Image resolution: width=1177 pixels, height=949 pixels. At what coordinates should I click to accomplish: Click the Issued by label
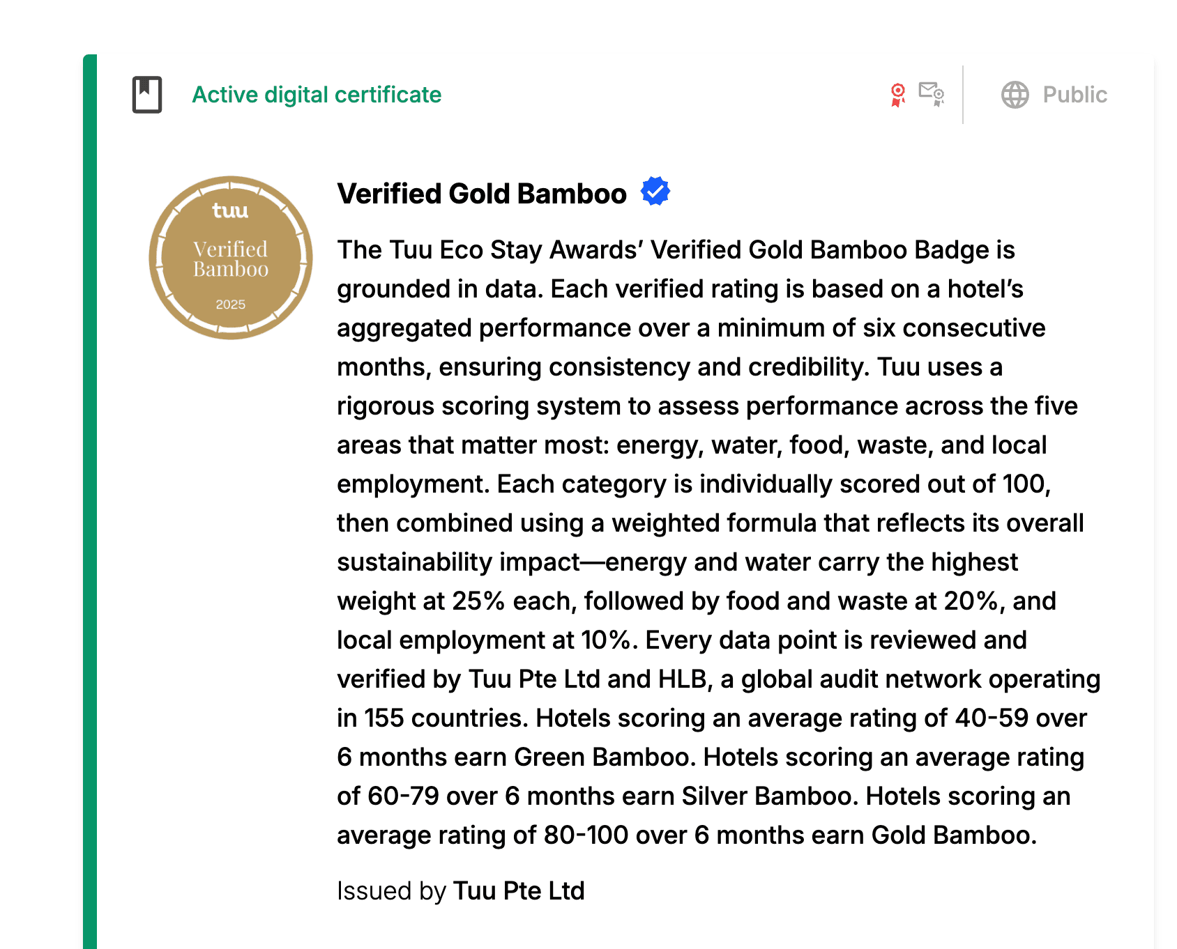click(x=391, y=890)
